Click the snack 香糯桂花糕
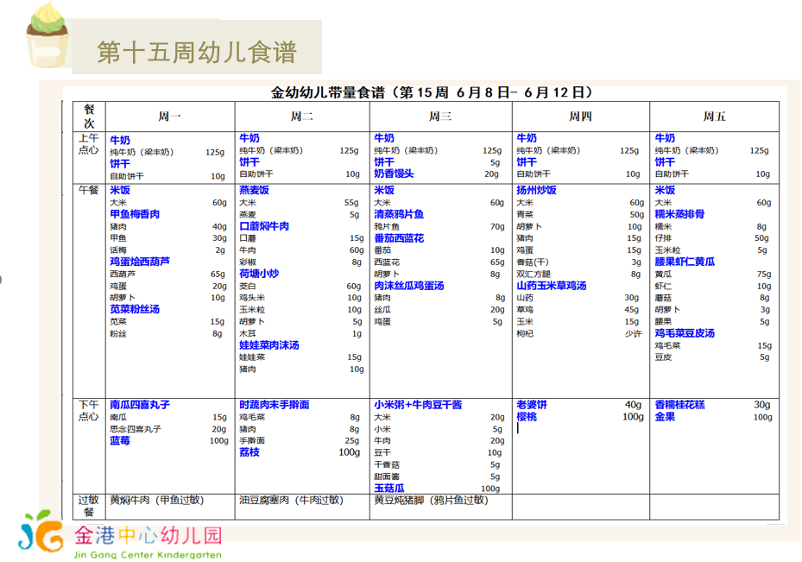This screenshot has width=802, height=562. point(679,405)
